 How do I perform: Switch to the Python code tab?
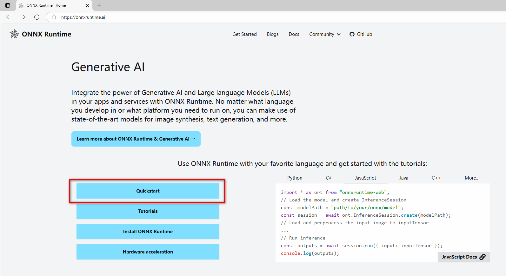point(295,178)
